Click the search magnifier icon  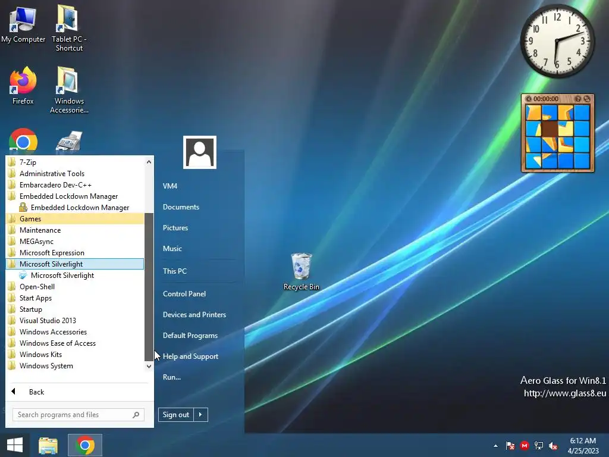(x=136, y=415)
